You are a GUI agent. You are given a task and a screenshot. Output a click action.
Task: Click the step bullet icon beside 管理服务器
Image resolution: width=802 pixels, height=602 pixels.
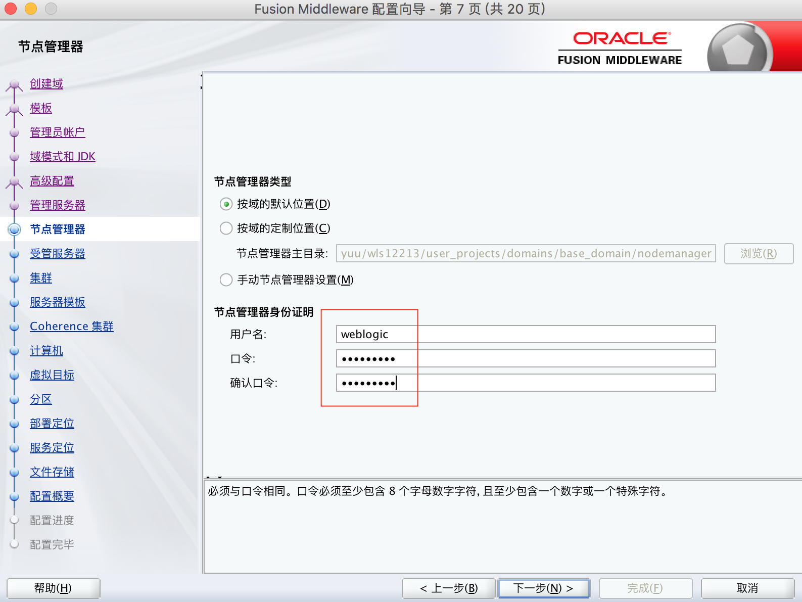(14, 206)
